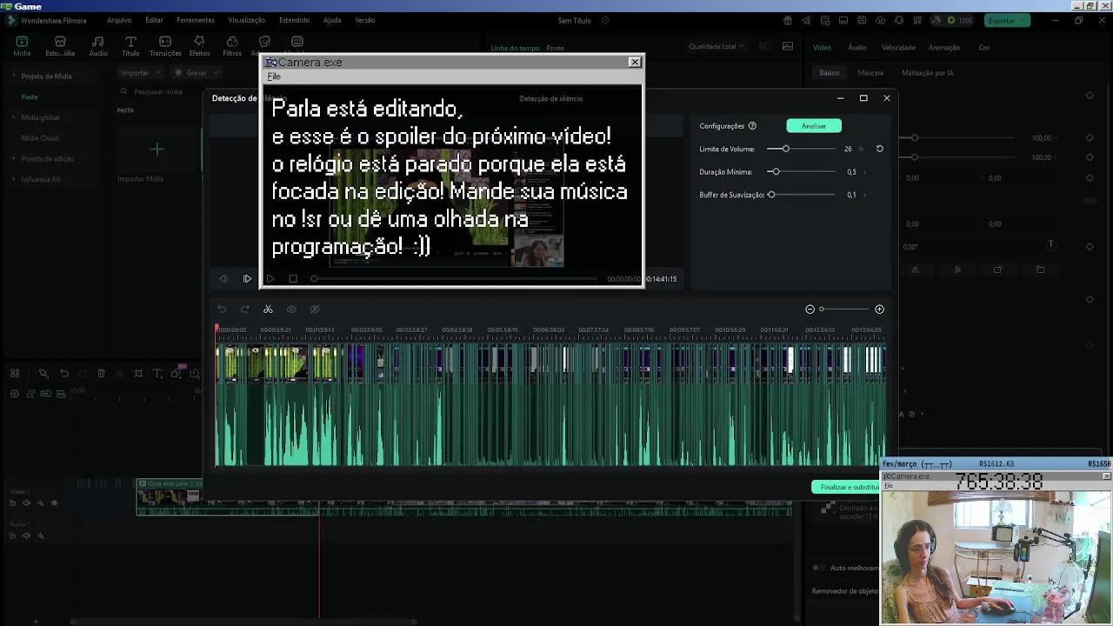Click the gift icon in Filmora title bar
Screen dimensions: 1113x626
pos(788,20)
